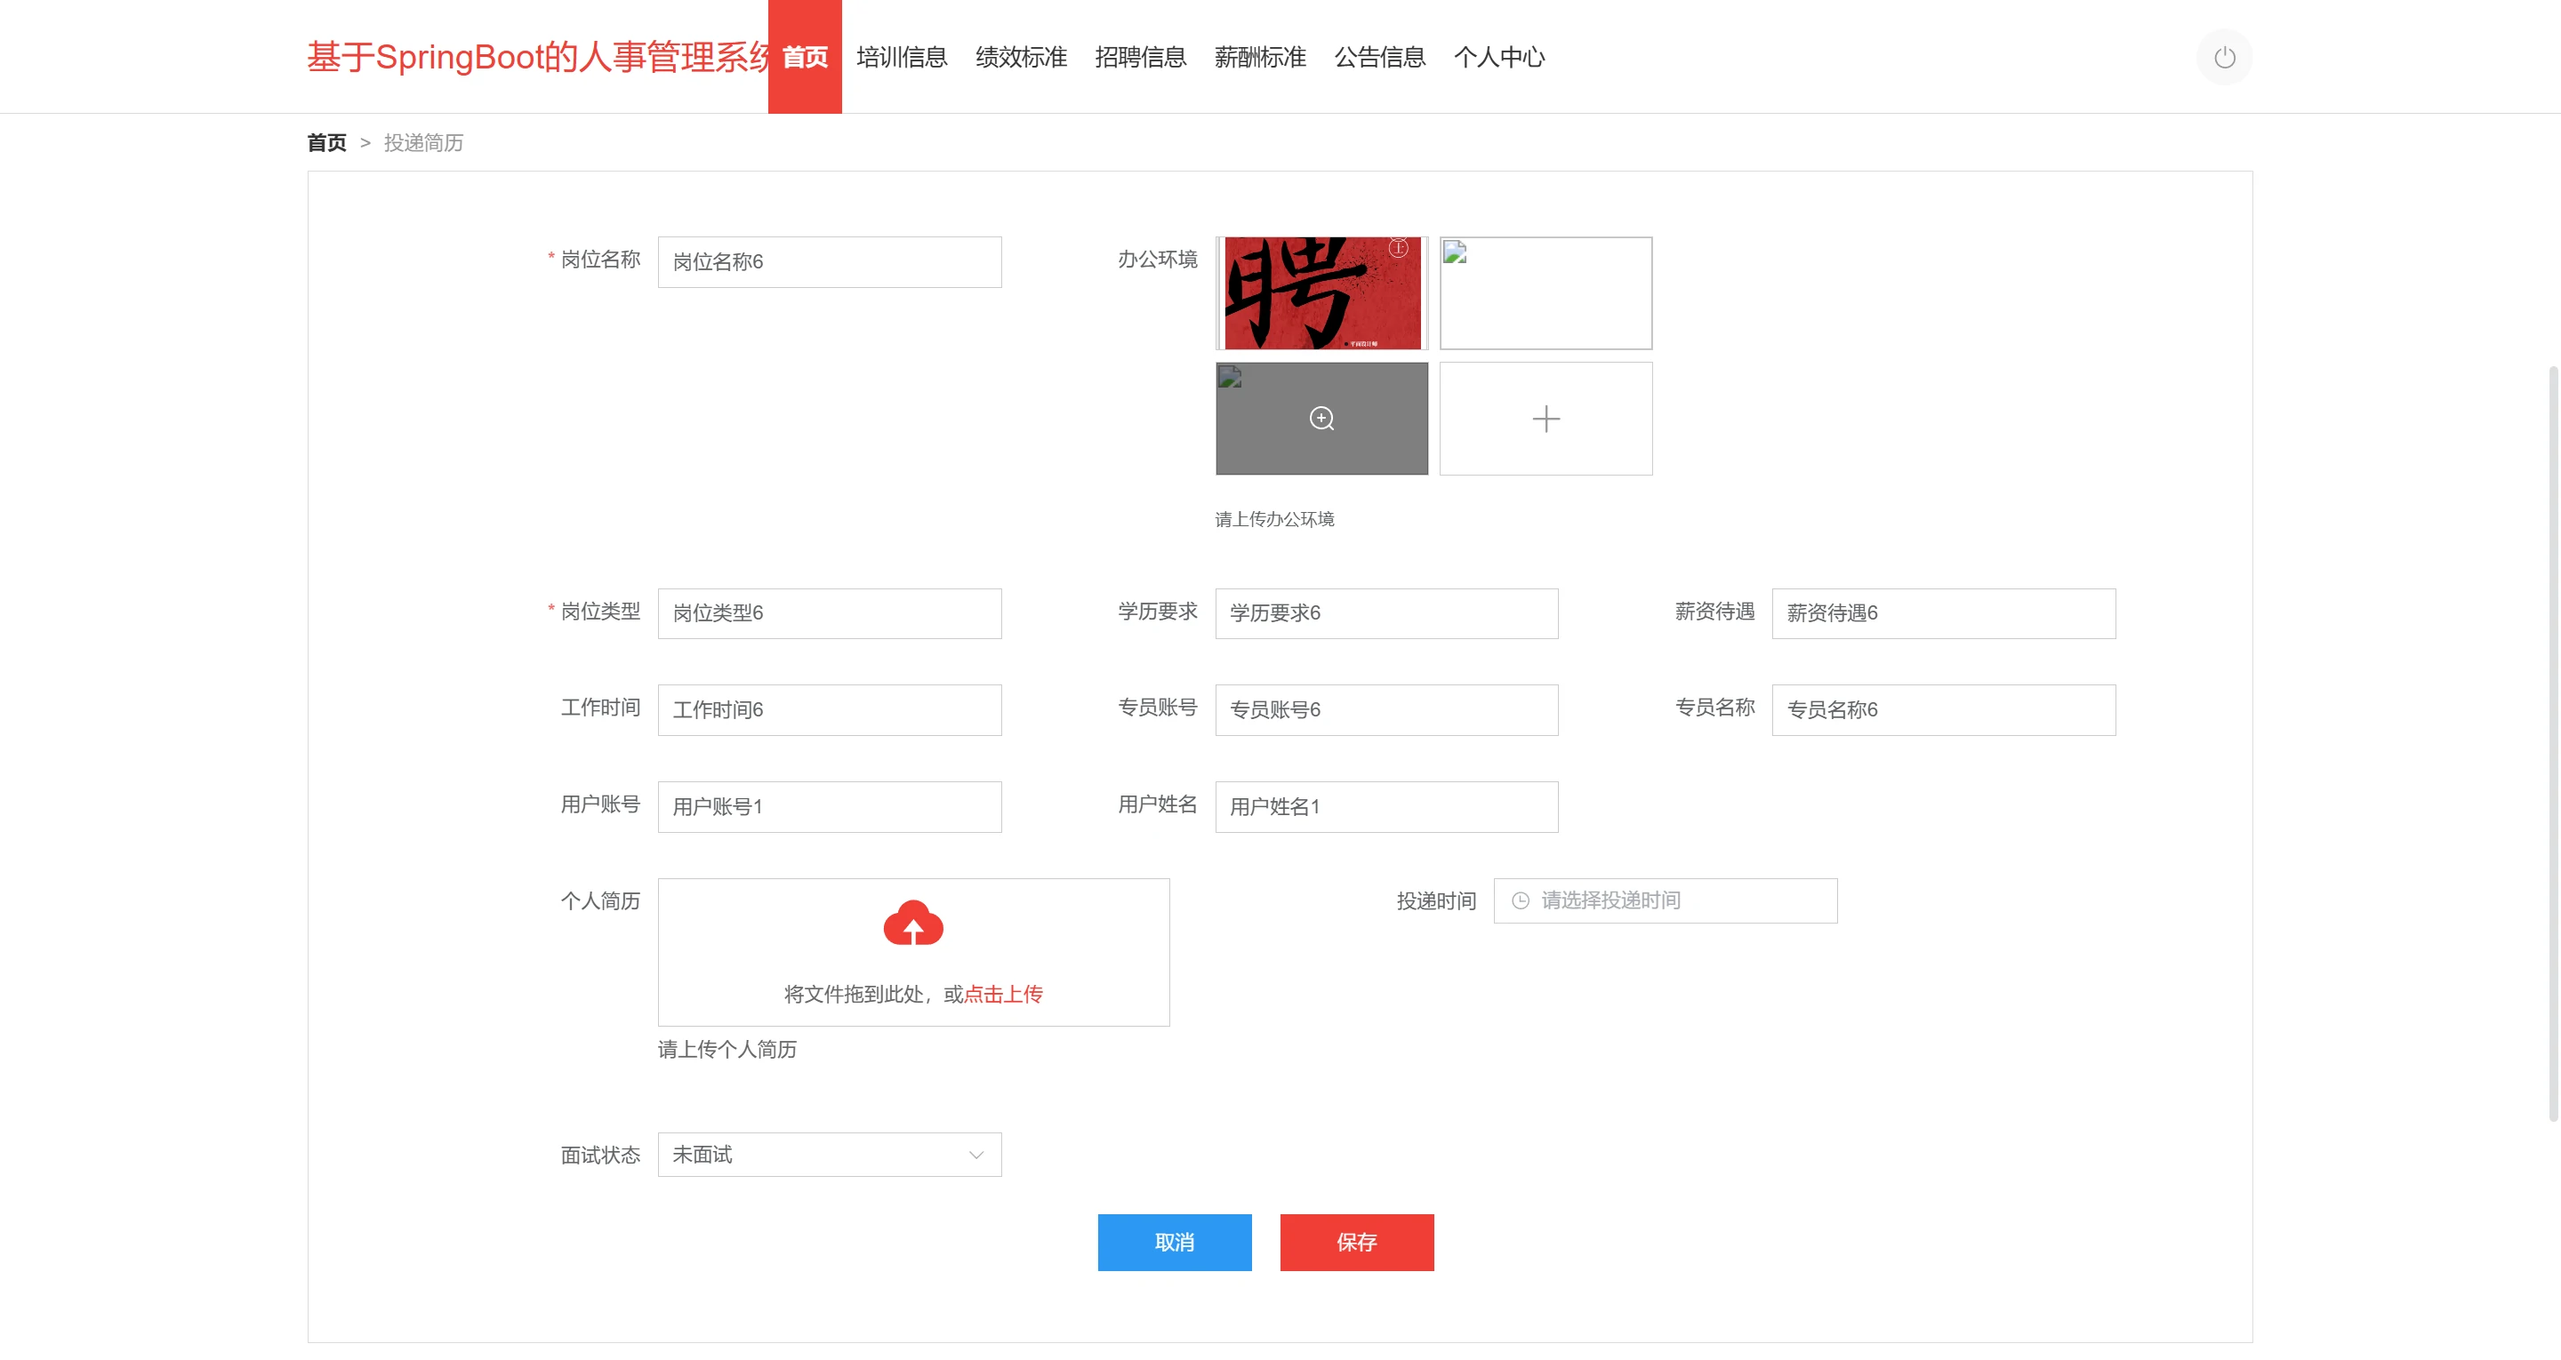Click the 点击上传 link

(x=1003, y=994)
